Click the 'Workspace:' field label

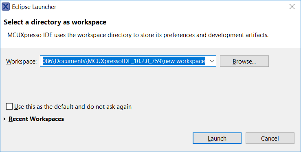pyautogui.click(x=21, y=62)
